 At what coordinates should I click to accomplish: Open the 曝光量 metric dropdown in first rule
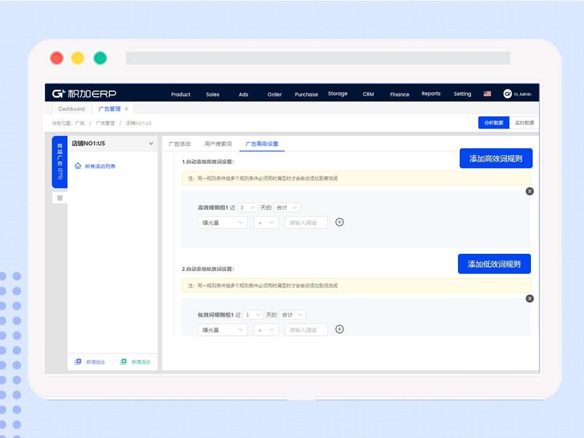(x=222, y=223)
